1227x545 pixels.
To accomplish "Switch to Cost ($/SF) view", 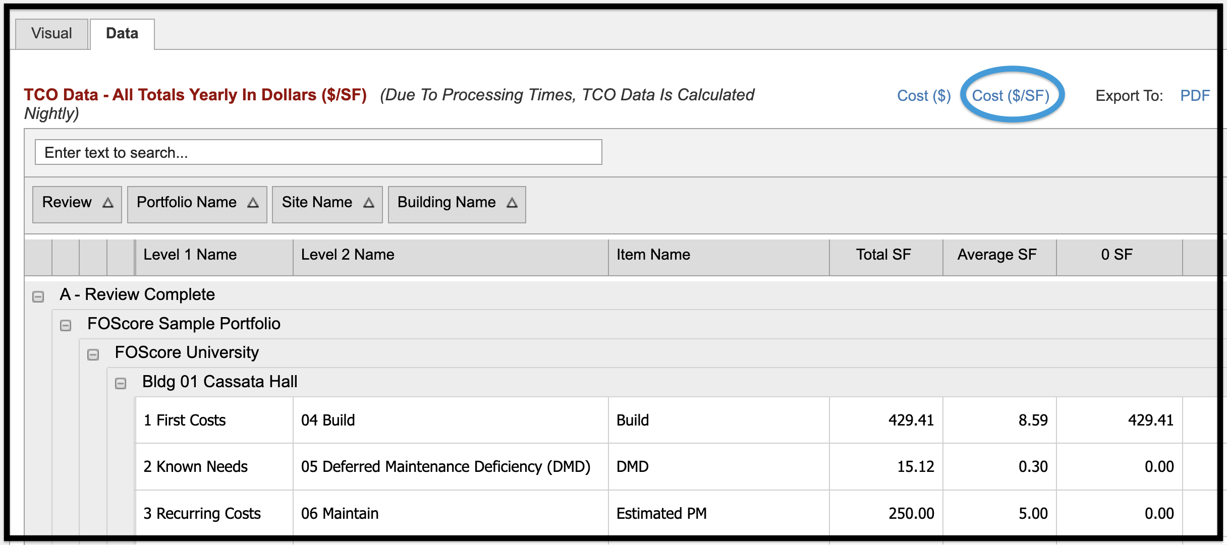I will [x=1011, y=95].
